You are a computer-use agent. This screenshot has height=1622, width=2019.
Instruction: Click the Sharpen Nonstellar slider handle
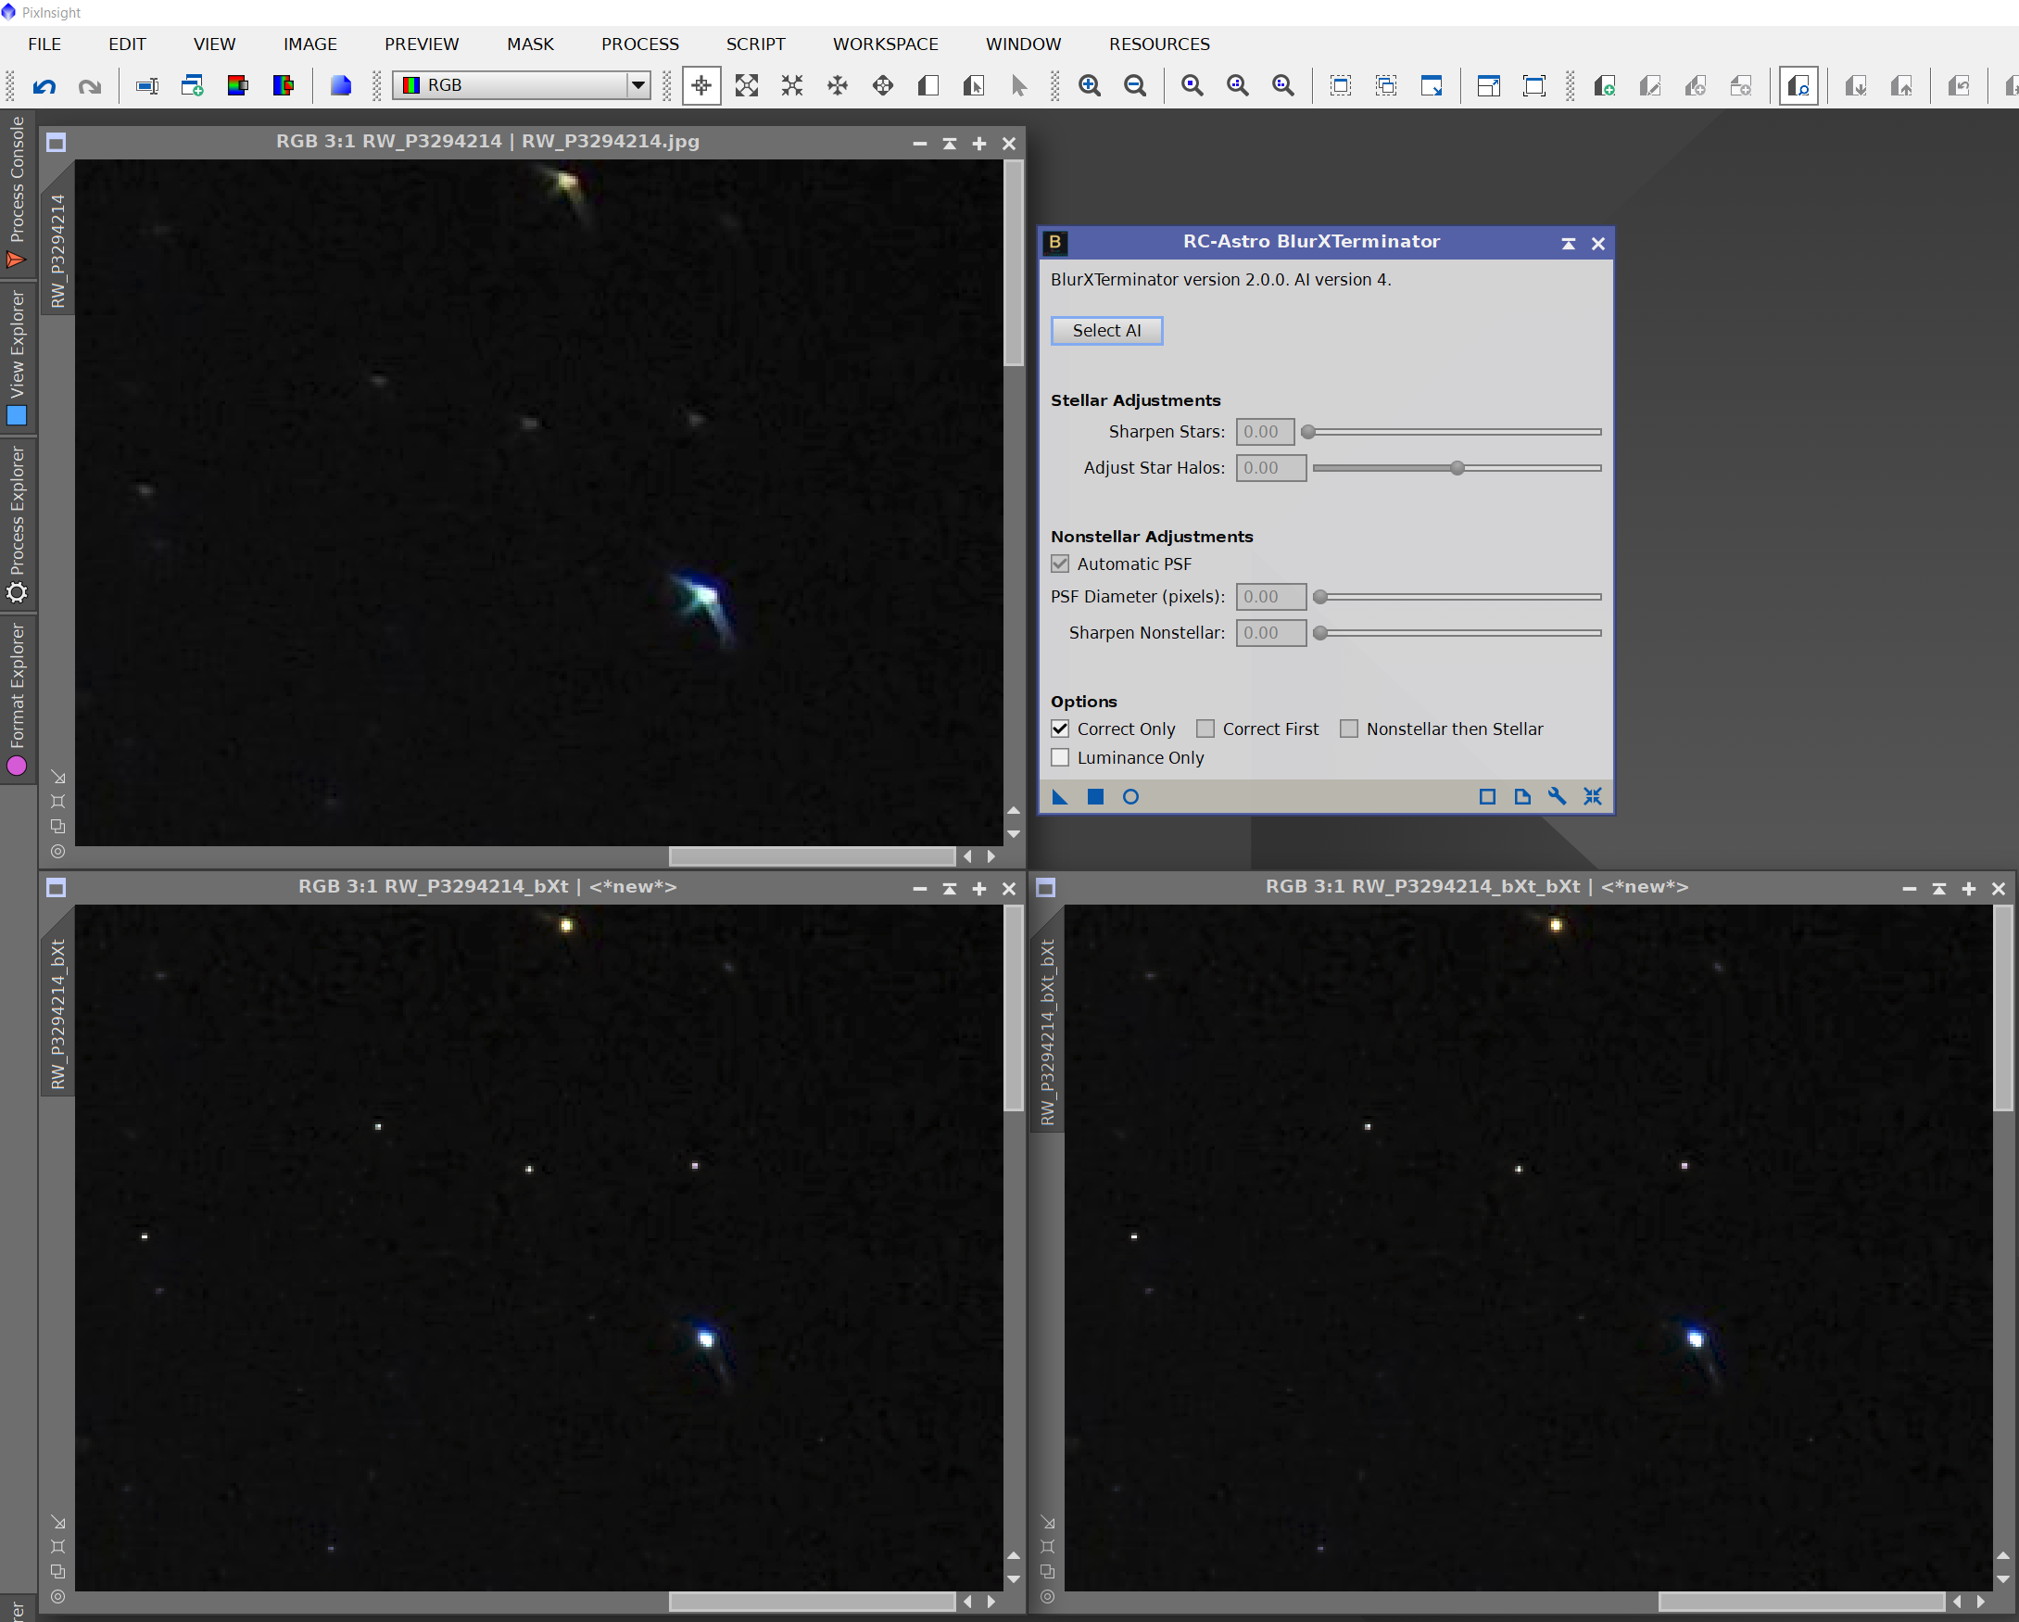click(1320, 633)
